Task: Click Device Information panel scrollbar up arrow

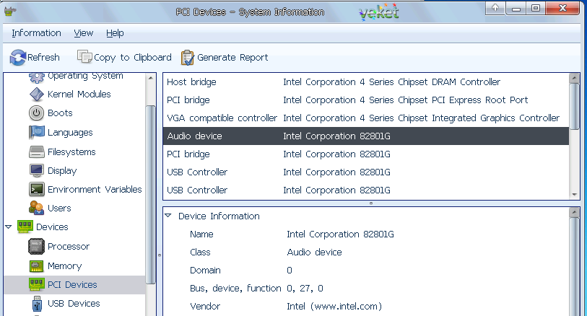Action: coord(574,212)
